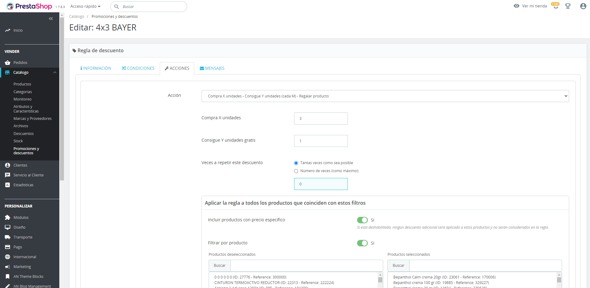Open Descuentos in the sidebar
The image size is (590, 288).
24,134
